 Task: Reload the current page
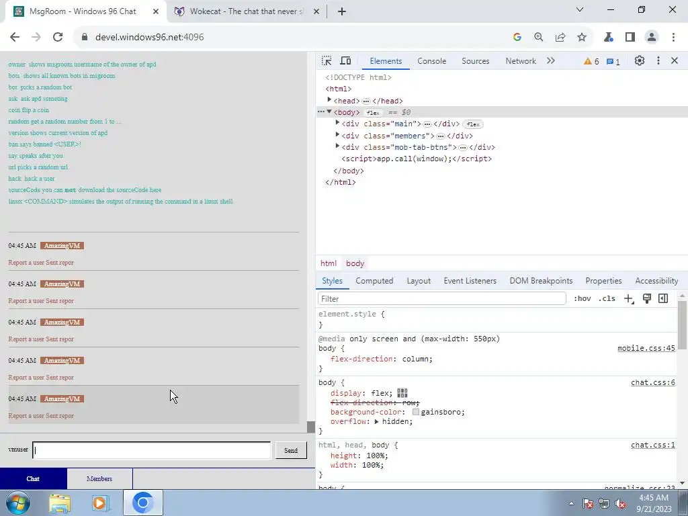tap(58, 38)
